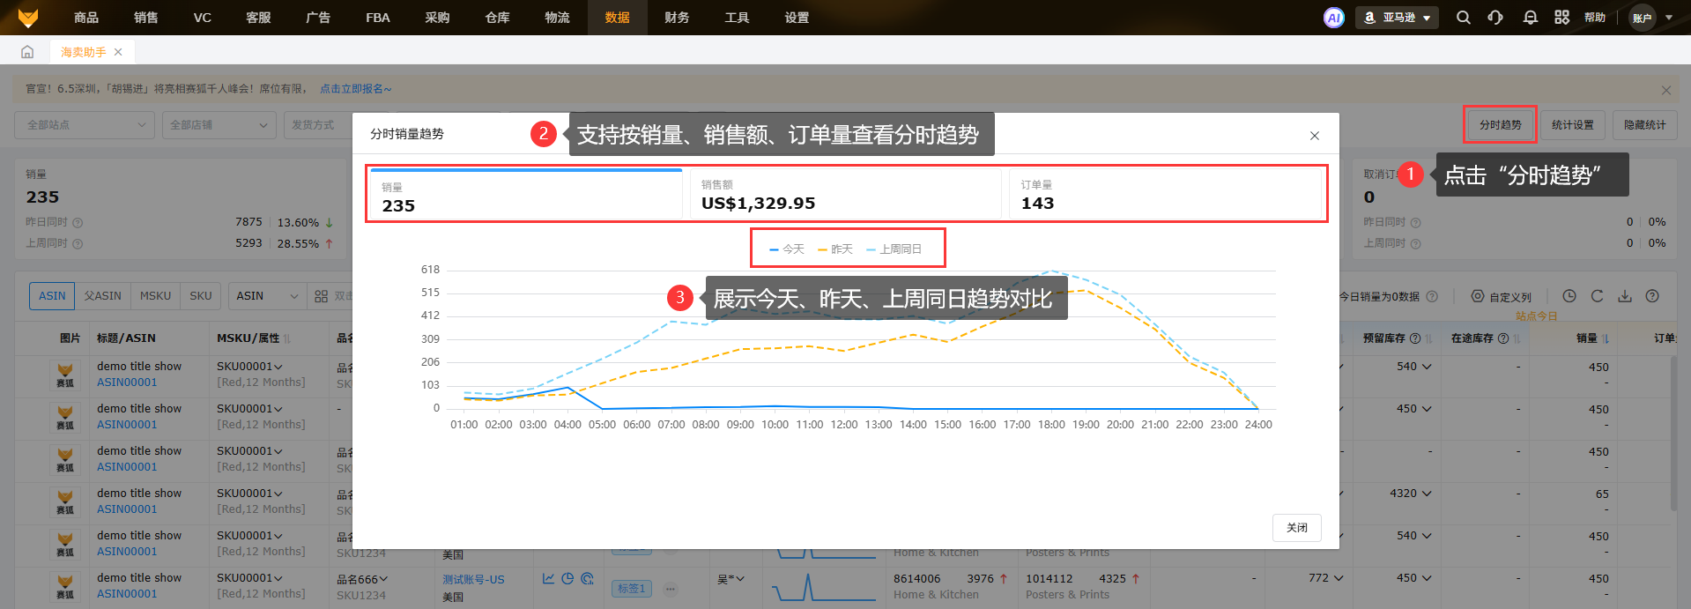Click the line chart icon in the last row
The width and height of the screenshot is (1691, 609).
click(x=548, y=579)
